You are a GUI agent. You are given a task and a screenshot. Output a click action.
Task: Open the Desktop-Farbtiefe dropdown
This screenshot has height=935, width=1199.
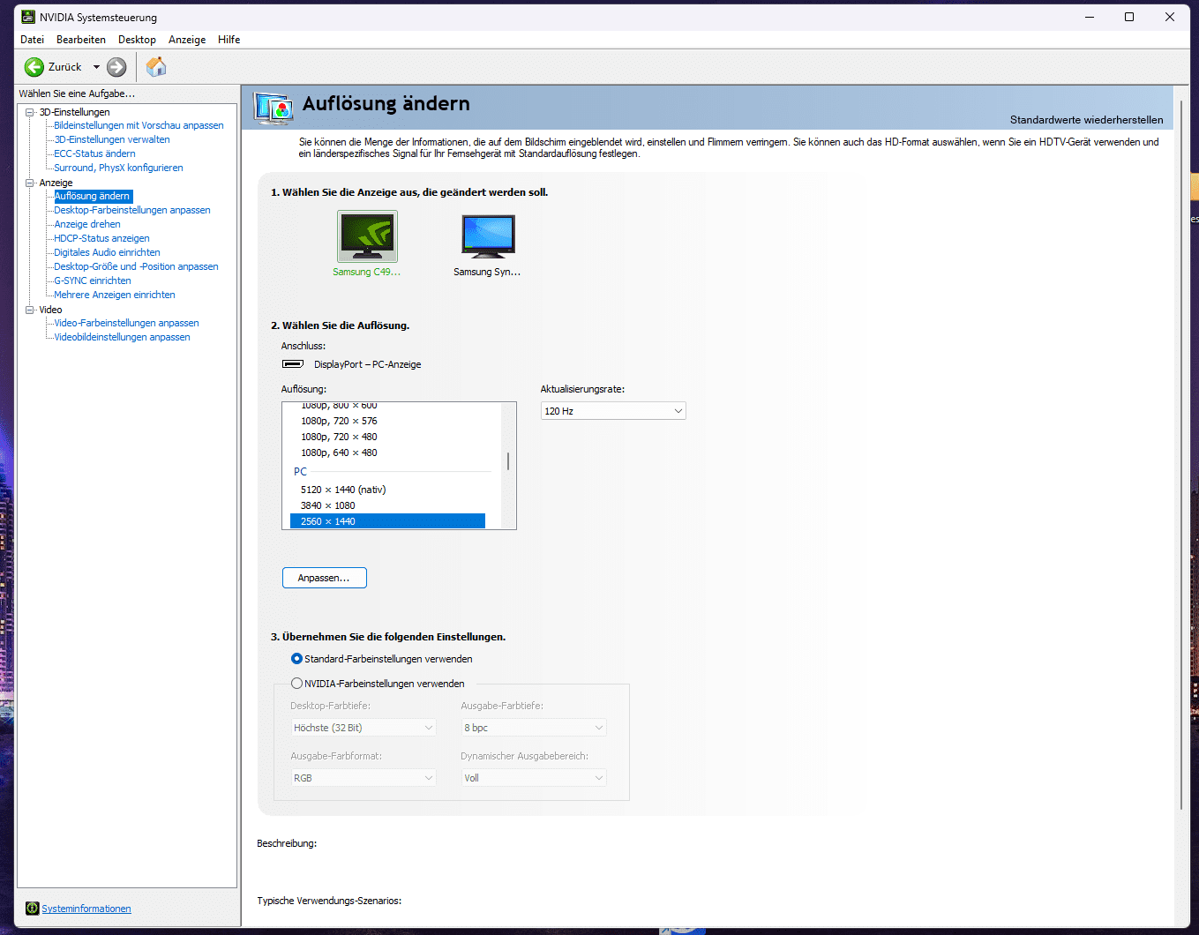click(363, 728)
